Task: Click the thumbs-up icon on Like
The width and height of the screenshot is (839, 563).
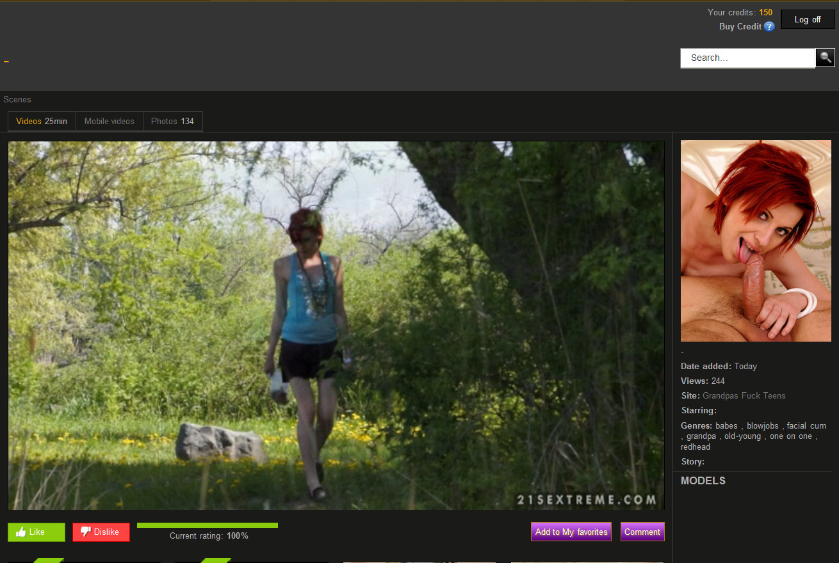Action: click(21, 532)
